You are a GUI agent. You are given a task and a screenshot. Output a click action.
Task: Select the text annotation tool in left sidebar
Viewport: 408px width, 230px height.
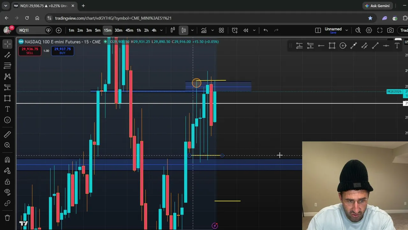coord(7,109)
